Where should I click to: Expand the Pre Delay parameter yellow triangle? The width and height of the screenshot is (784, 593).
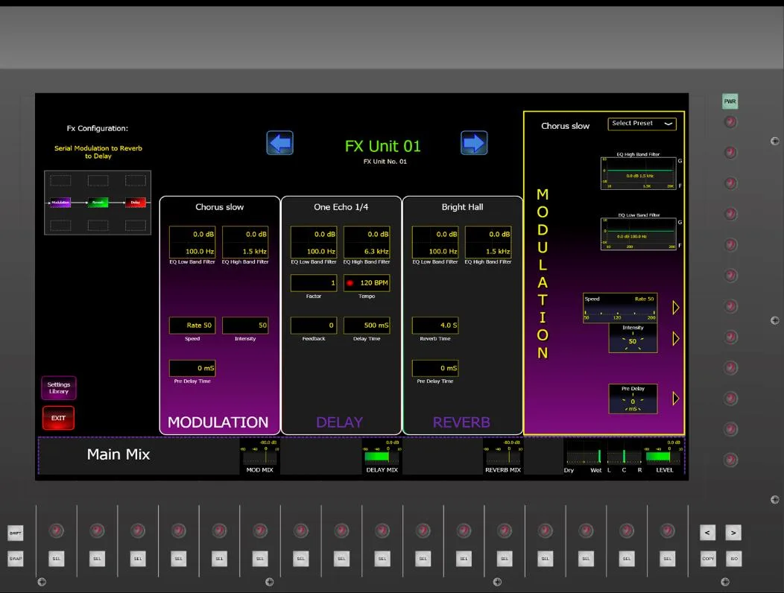click(675, 399)
